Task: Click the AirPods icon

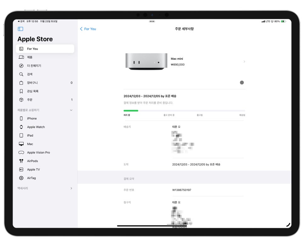Action: [21, 161]
